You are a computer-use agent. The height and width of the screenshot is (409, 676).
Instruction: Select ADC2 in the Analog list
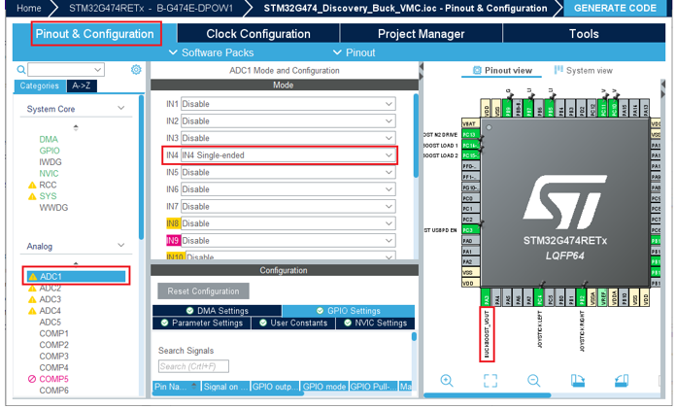click(x=50, y=289)
